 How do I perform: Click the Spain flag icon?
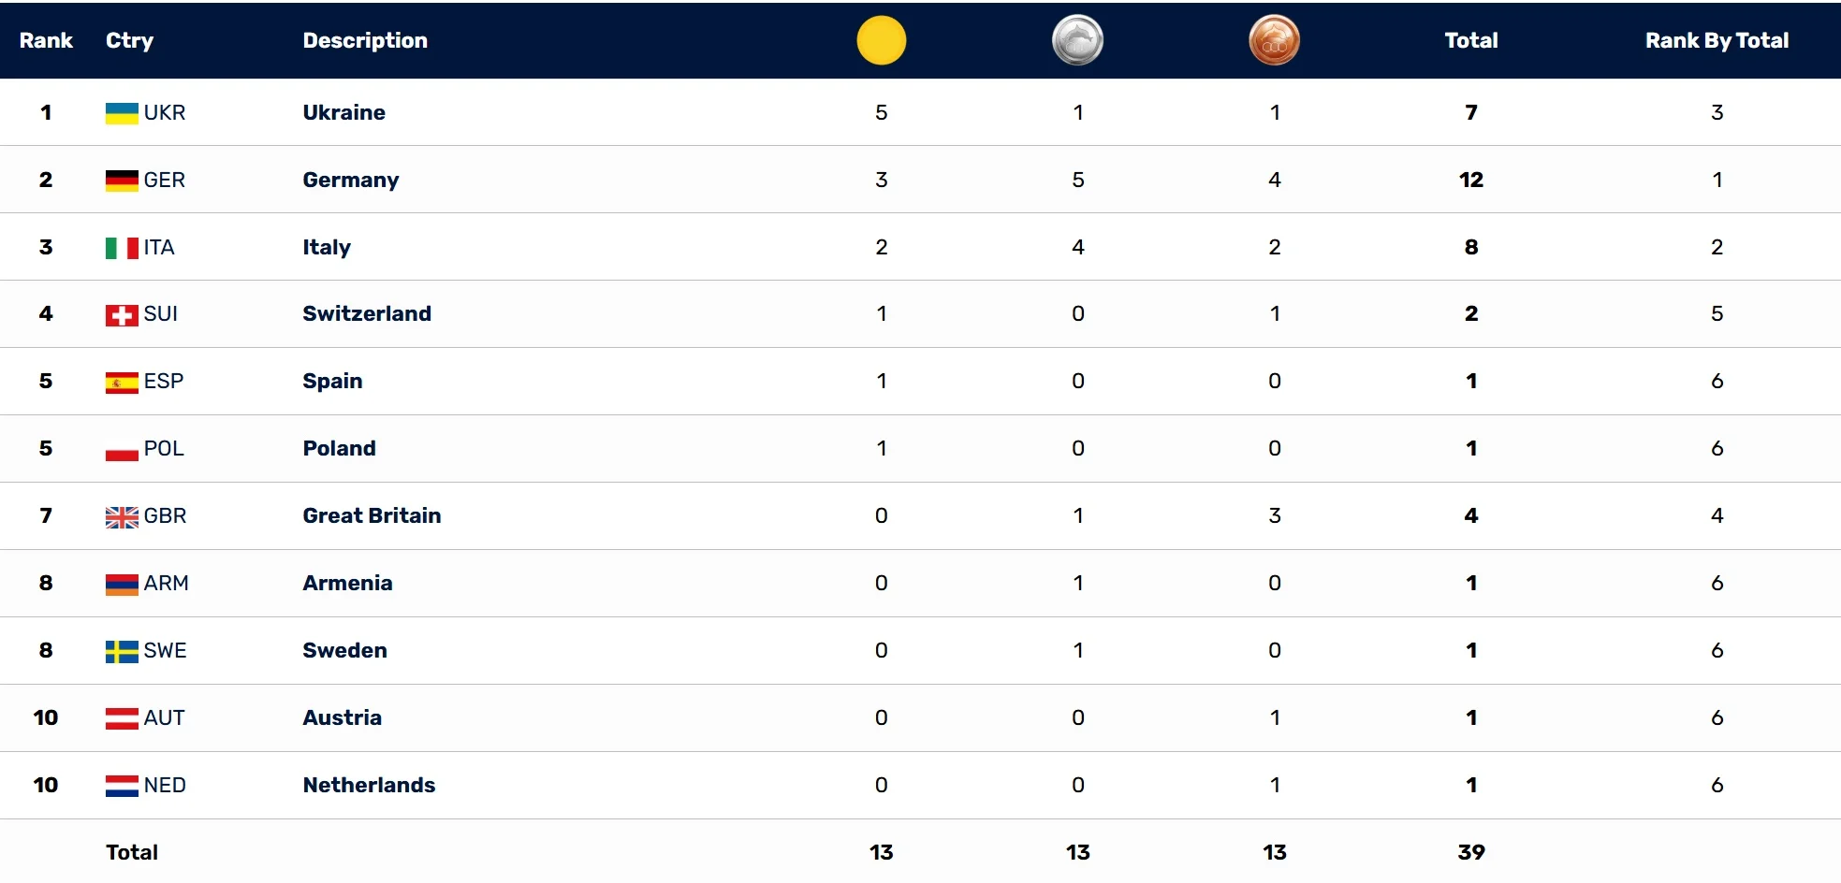[122, 383]
